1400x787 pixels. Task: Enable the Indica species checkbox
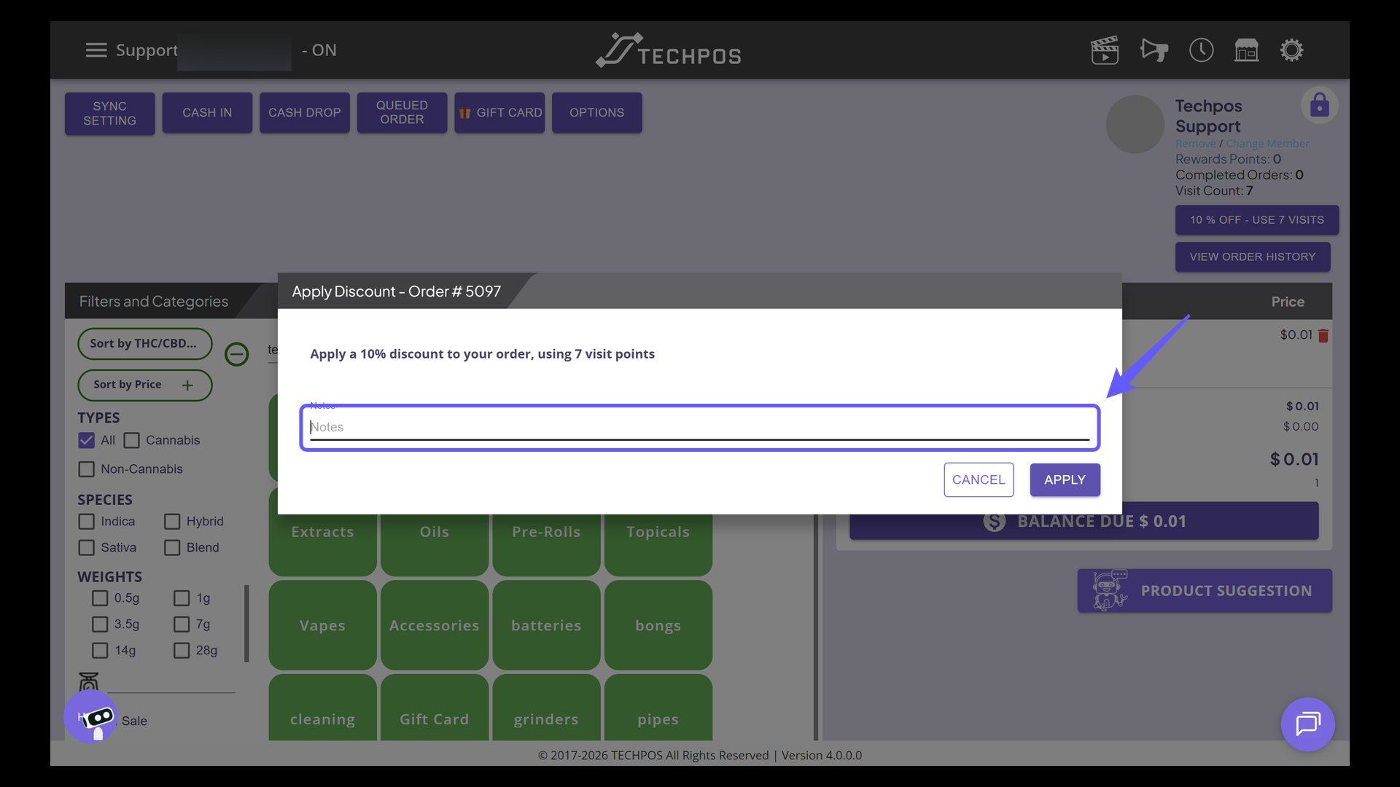point(87,522)
